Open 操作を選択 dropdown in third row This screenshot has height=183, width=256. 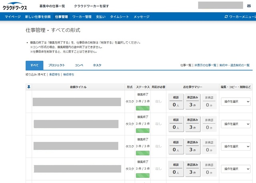point(236,147)
